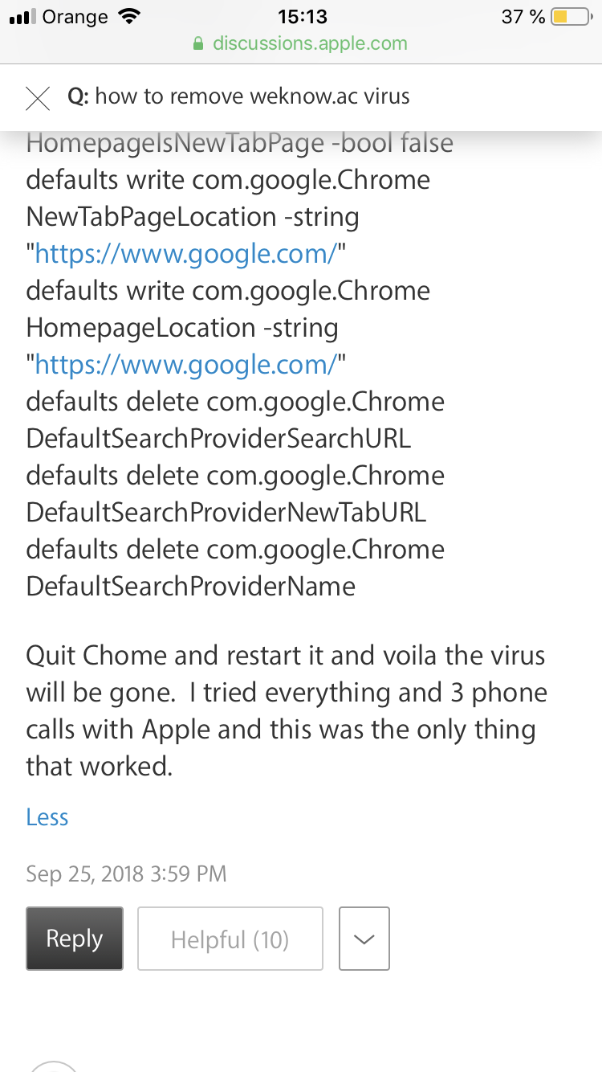Mark the post with Helpful (10)
The height and width of the screenshot is (1072, 602).
pos(230,939)
